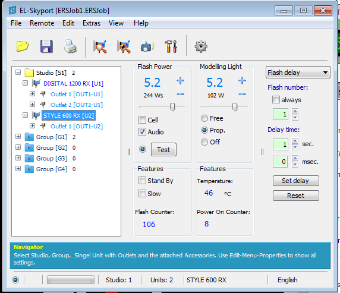Decrease Modelling Light with minus icon
This screenshot has height=293, width=340.
[242, 94]
